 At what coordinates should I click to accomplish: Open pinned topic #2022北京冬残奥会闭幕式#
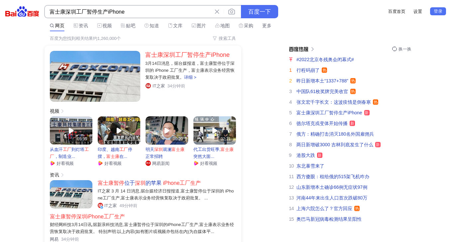click(325, 60)
